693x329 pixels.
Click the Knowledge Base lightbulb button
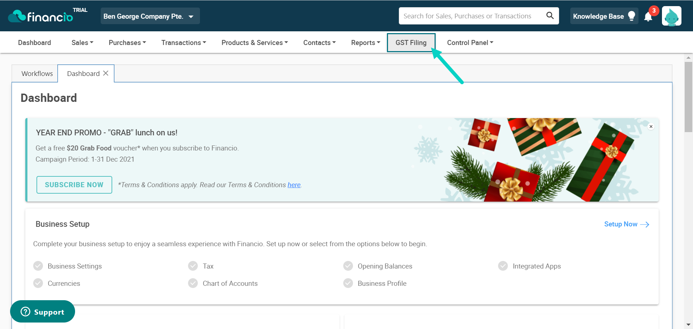click(603, 16)
